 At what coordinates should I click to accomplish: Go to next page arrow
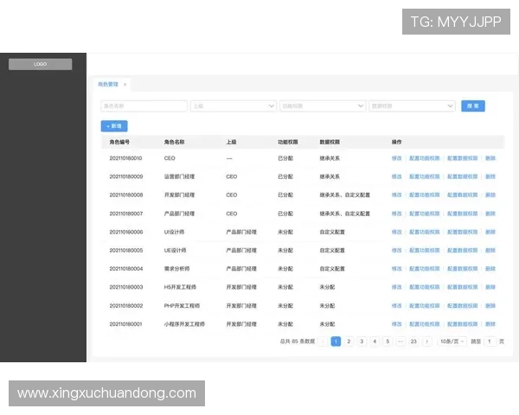(427, 342)
